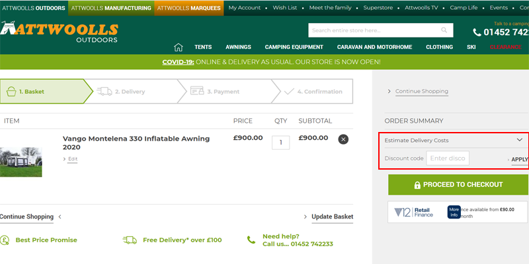Click the Best Price Promise pound icon
Image resolution: width=529 pixels, height=264 pixels.
click(x=5, y=240)
